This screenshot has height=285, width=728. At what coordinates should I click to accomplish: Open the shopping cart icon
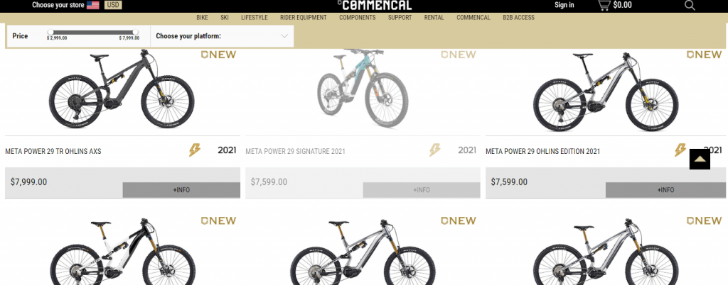pos(604,5)
